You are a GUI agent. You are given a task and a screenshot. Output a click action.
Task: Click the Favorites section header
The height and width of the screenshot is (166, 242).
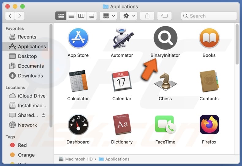(x=15, y=28)
